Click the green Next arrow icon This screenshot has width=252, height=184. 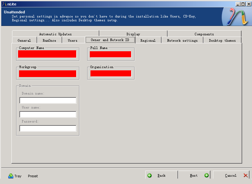pyautogui.click(x=206, y=175)
